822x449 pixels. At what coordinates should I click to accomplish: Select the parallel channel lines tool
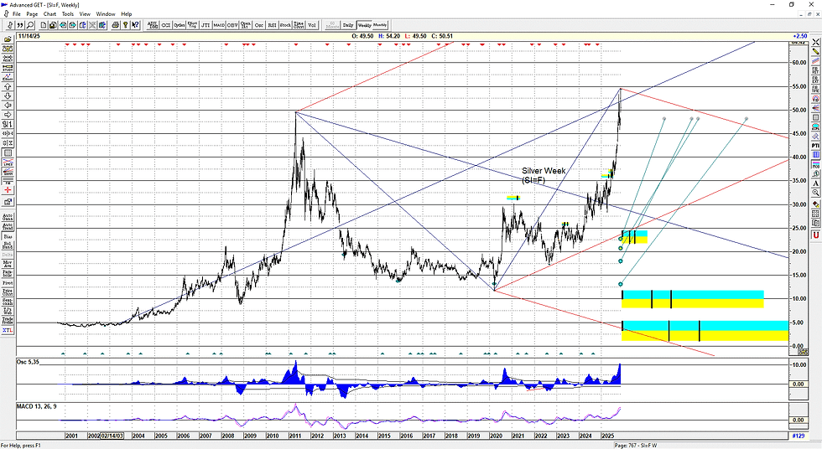pos(815,60)
